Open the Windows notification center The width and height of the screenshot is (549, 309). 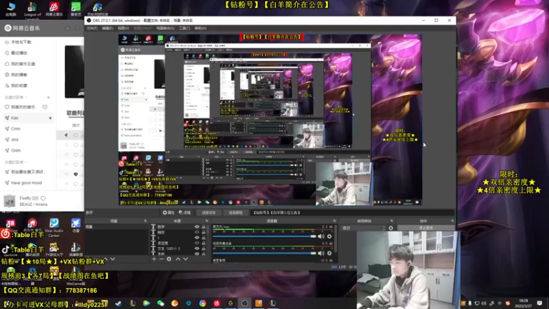[x=539, y=303]
